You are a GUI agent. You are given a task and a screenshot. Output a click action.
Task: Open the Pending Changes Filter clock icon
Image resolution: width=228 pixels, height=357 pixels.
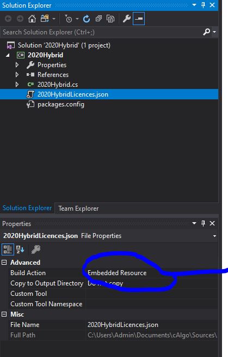click(69, 19)
